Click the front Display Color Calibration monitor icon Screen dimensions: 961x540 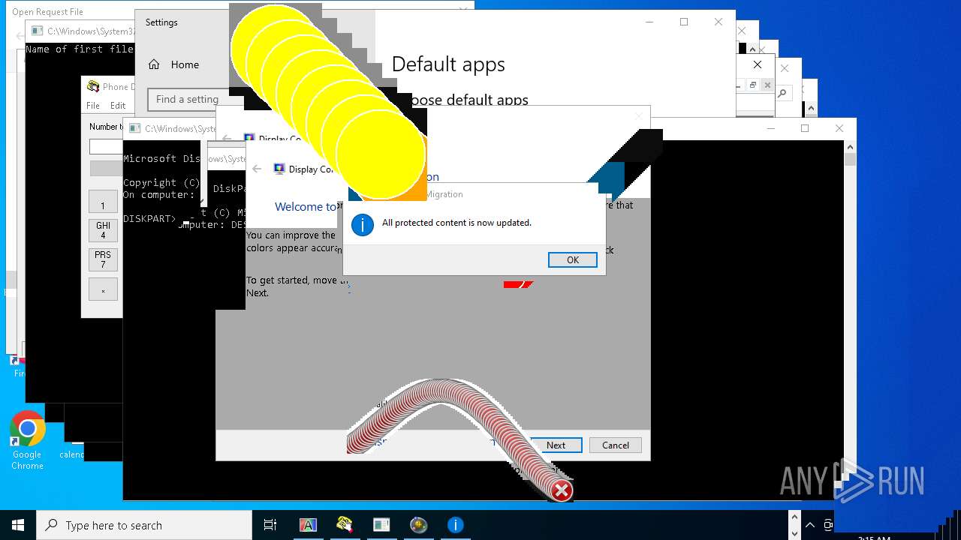coord(279,169)
